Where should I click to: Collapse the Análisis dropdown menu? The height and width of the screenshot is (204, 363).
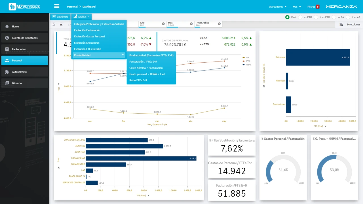click(81, 17)
